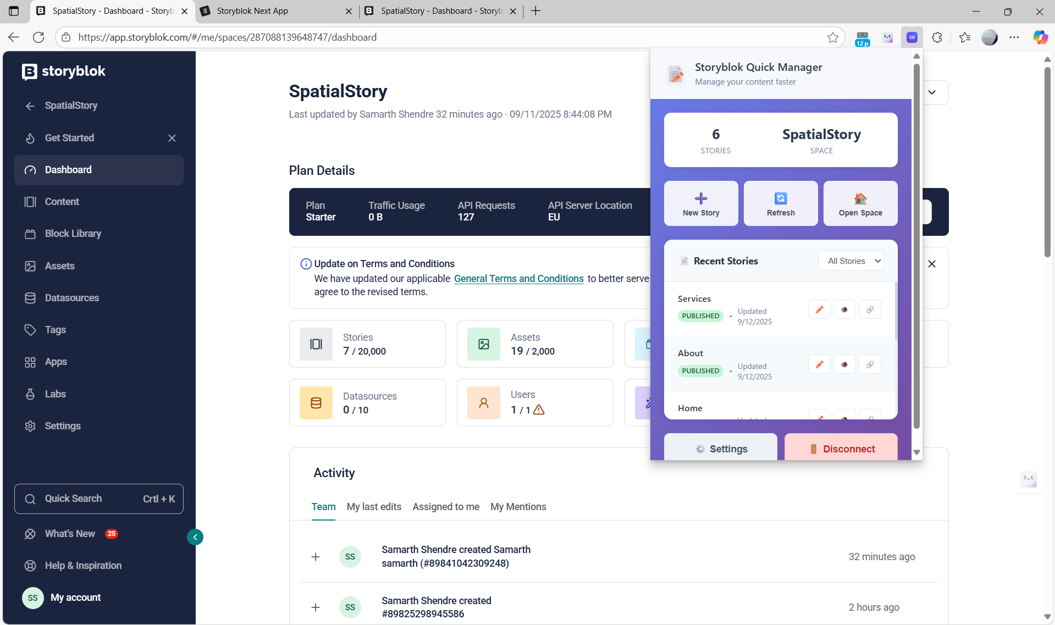
Task: Switch to the My last edits tab
Action: point(374,507)
